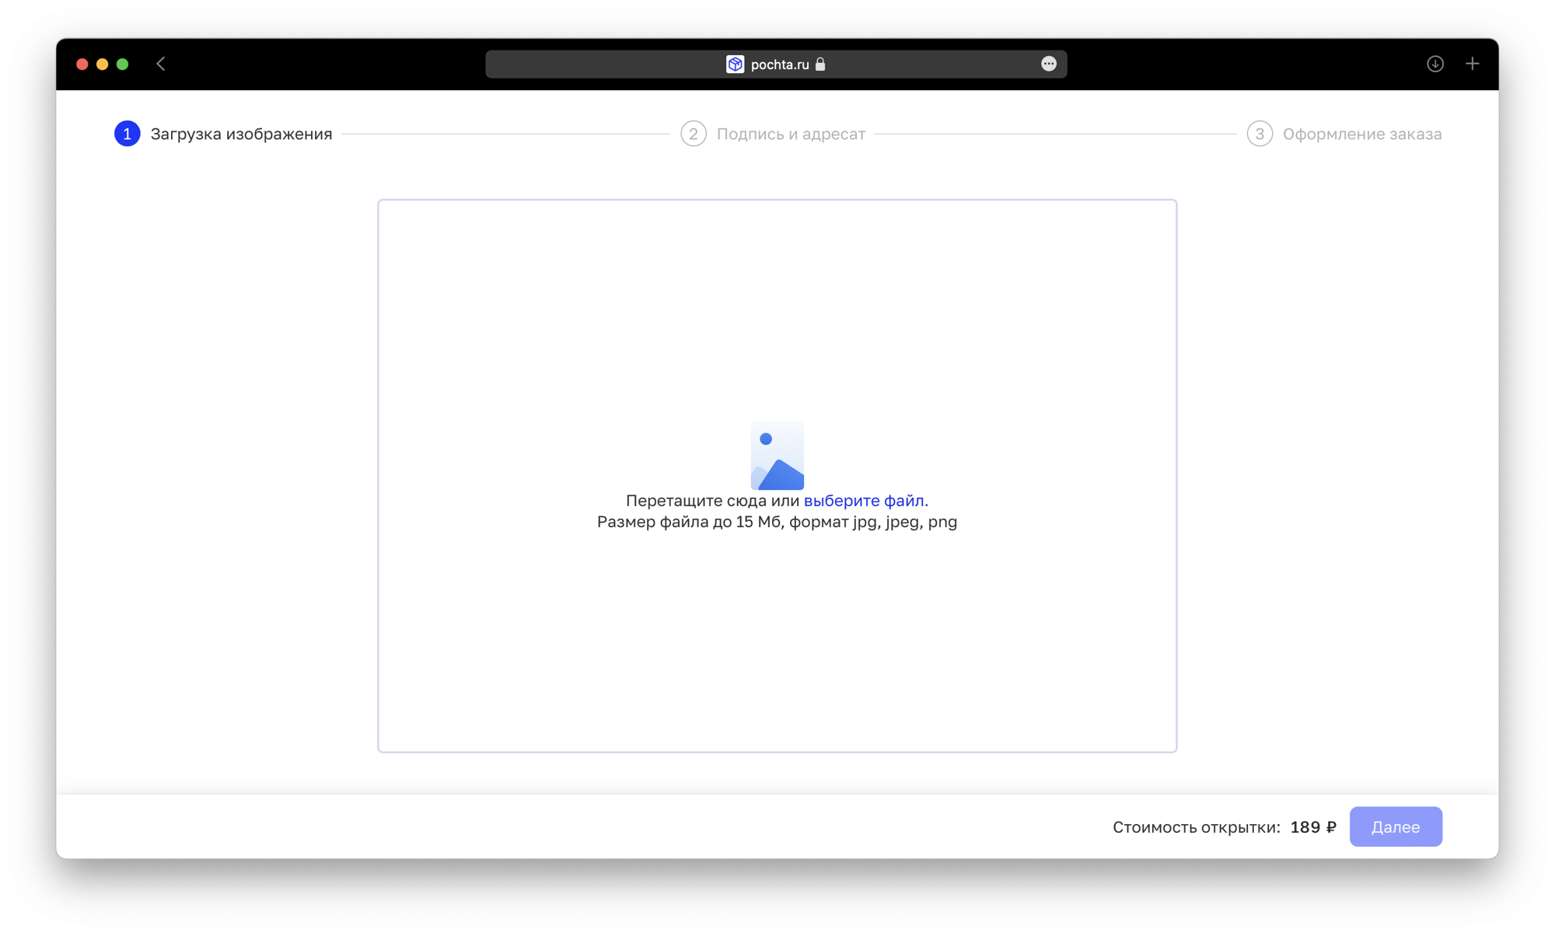Click the browser back arrow
The height and width of the screenshot is (933, 1555).
[161, 64]
